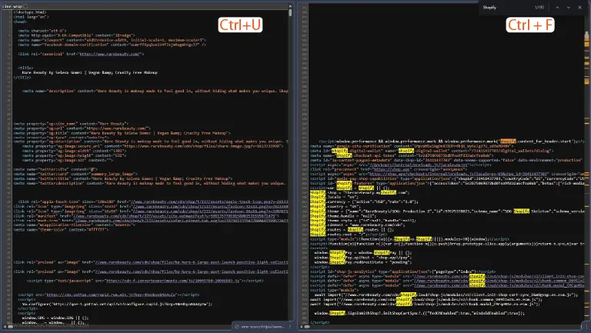The image size is (591, 333).
Task: Click the shop-js-analytics script line
Action: click(403, 271)
